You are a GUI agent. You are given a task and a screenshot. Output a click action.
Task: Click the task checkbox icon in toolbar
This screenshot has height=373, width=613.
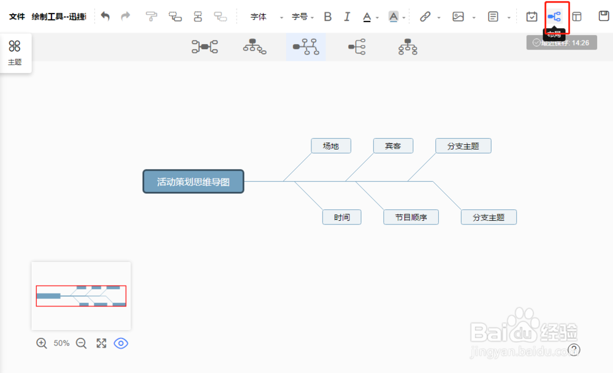coord(531,17)
